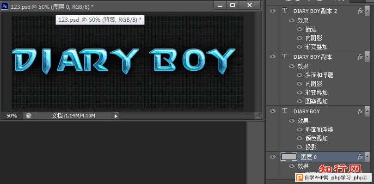This screenshot has height=184, width=374.
Task: Click the round status bar icon beside 50%
Action: click(x=29, y=116)
